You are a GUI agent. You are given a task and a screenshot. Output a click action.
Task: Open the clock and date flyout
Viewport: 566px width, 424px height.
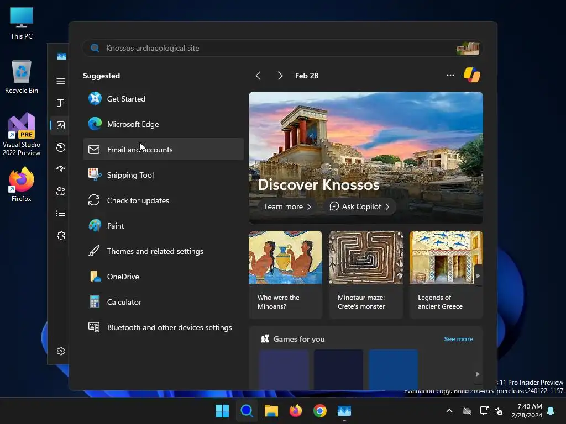pos(527,411)
